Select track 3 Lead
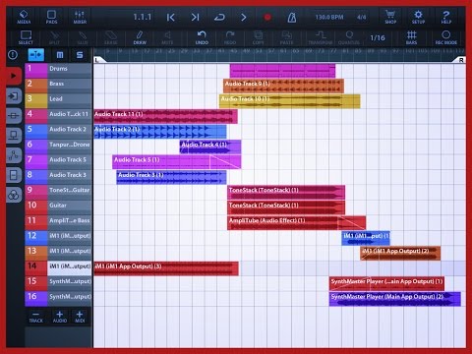Viewport: 472px width, 354px height. pos(58,100)
